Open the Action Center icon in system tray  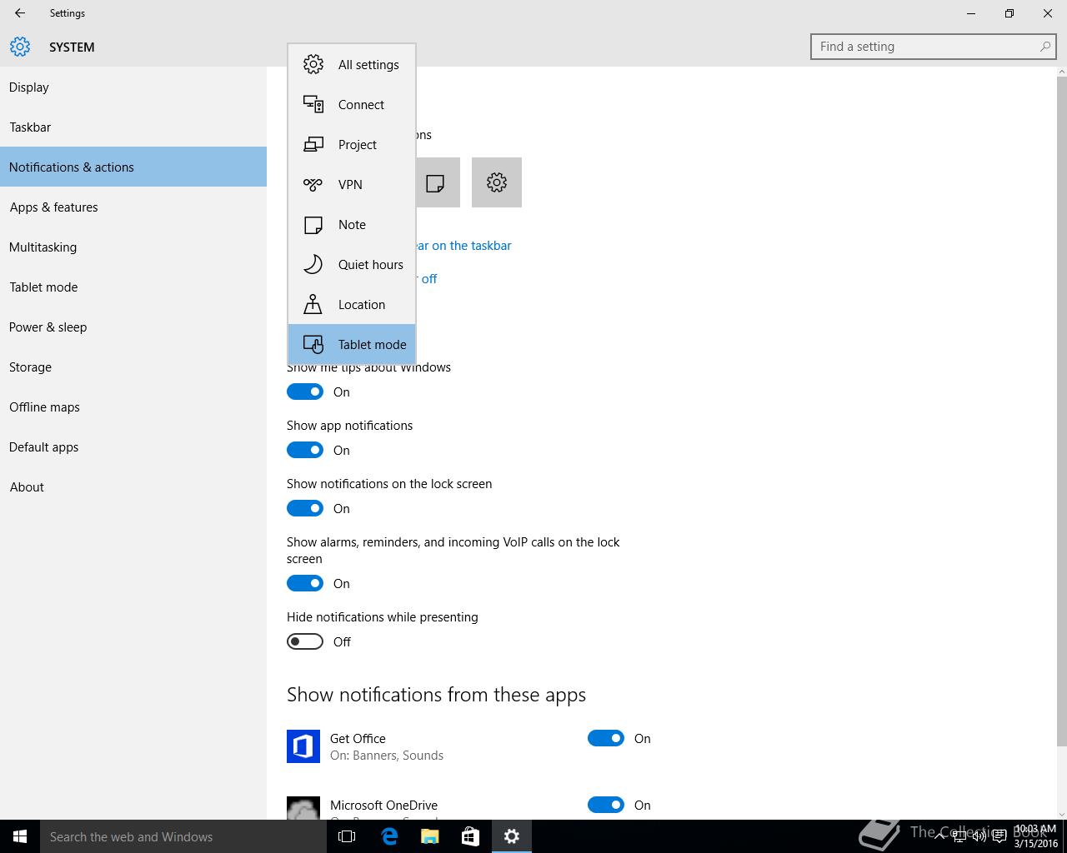pyautogui.click(x=999, y=836)
